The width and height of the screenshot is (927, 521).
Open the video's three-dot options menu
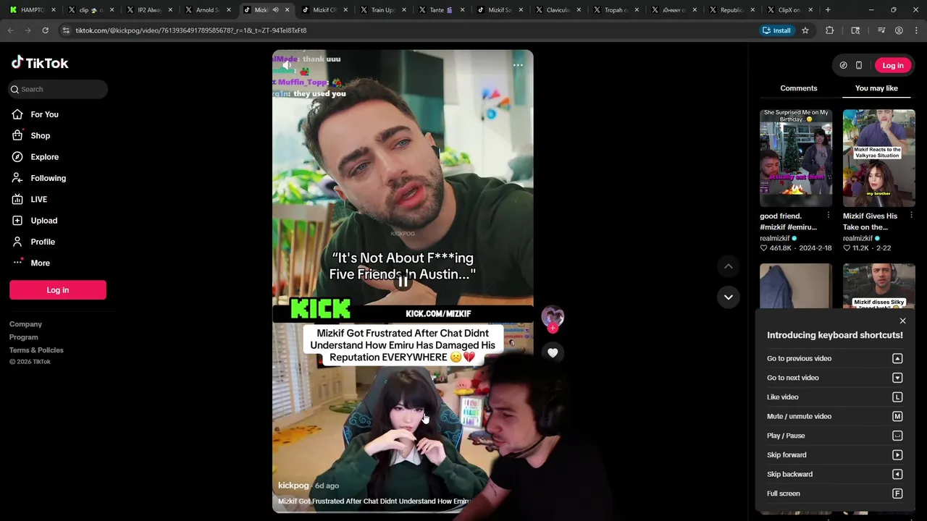point(518,65)
